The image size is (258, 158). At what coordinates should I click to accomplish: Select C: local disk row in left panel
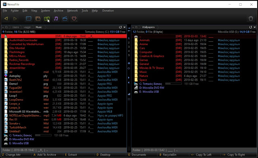pyautogui.click(x=64, y=135)
